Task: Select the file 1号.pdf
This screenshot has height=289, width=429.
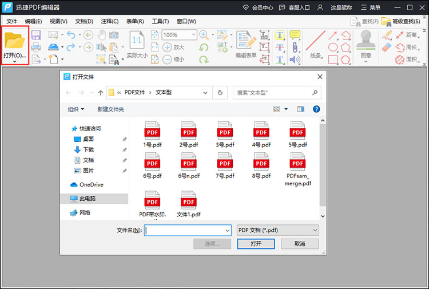Action: click(152, 134)
